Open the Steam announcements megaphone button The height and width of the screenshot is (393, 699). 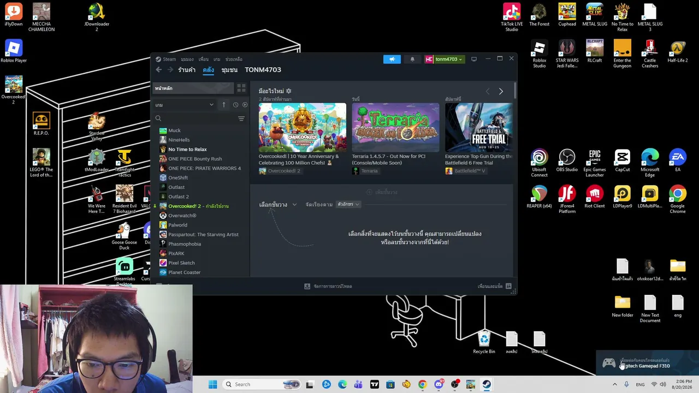coord(392,59)
